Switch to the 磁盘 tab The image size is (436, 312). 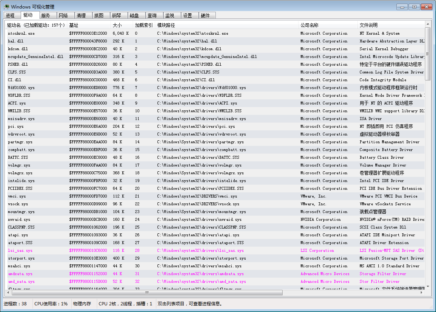134,16
